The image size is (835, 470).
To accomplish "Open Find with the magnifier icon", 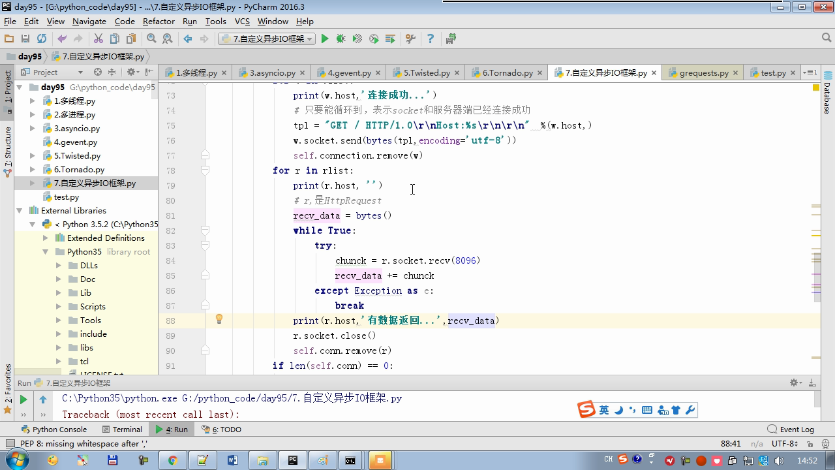I will click(151, 39).
